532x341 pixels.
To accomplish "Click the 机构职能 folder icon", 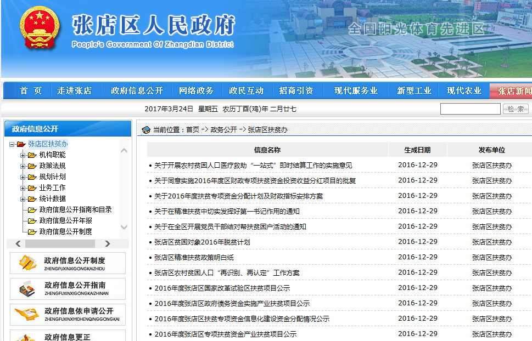I will click(32, 155).
